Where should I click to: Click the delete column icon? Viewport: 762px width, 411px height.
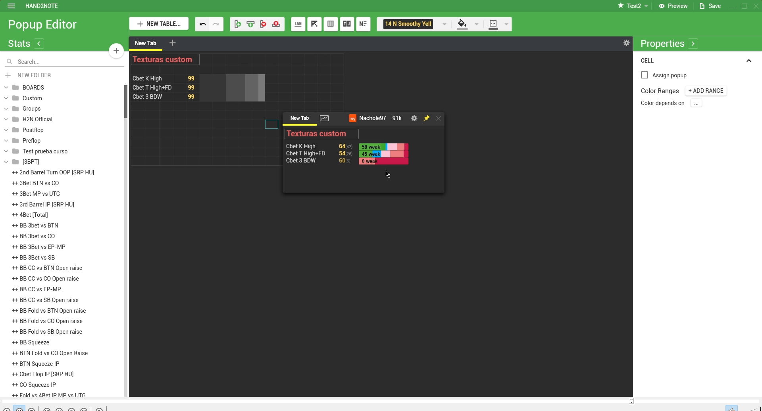[x=263, y=24]
